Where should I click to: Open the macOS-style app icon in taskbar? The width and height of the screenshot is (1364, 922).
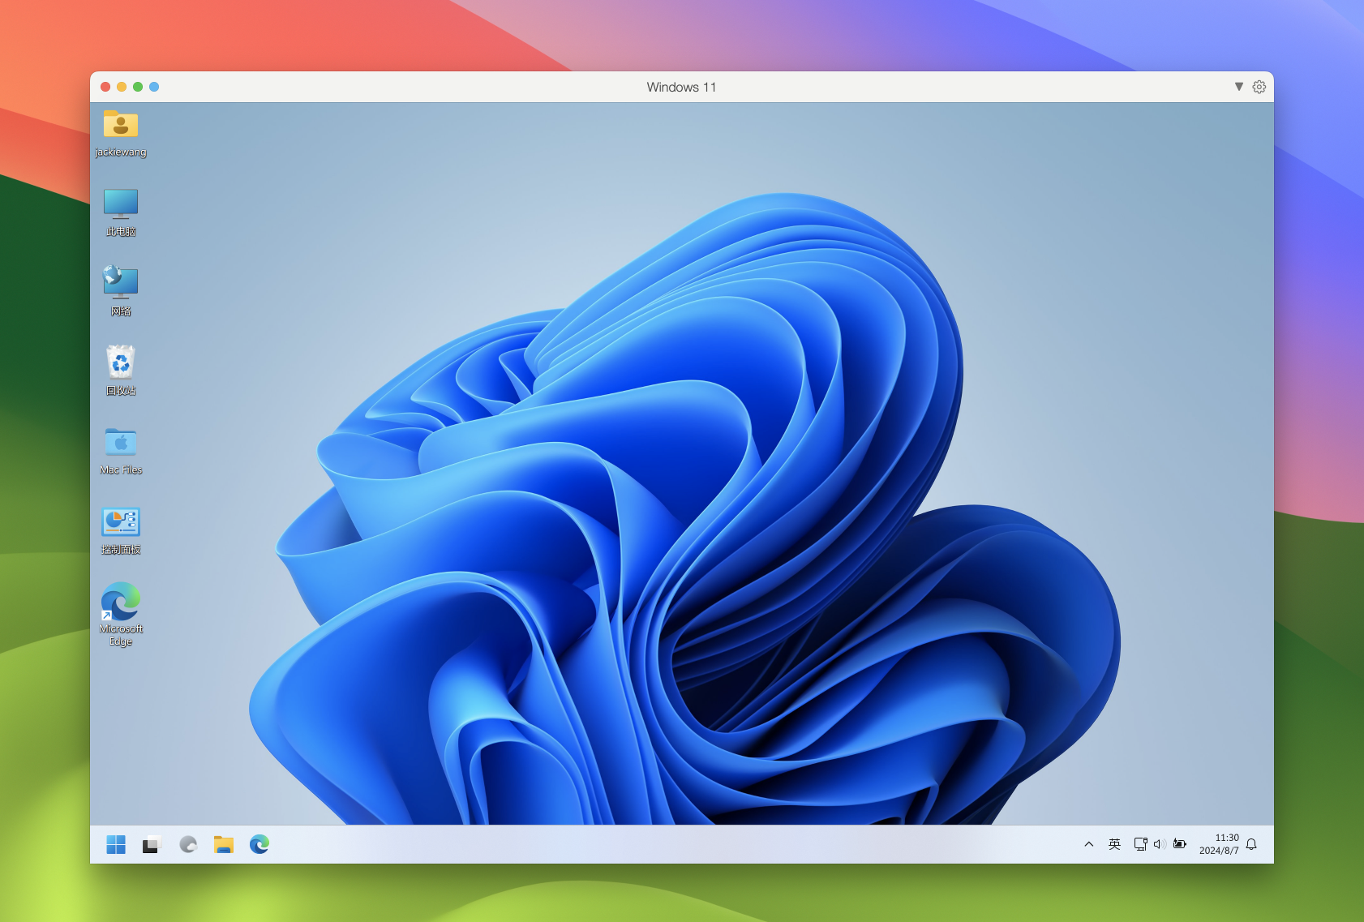(188, 844)
